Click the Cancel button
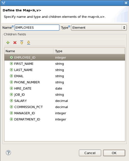Image resolution: width=129 pixels, height=161 pixels. 90,153
